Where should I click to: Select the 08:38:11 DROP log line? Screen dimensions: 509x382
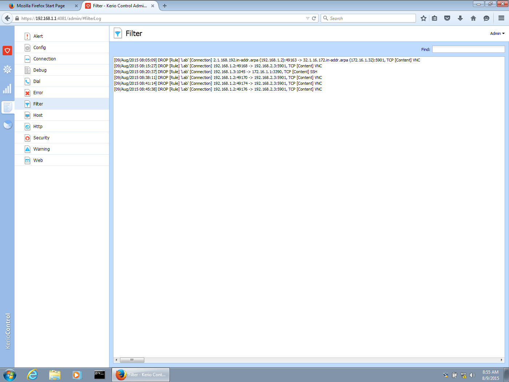[218, 77]
